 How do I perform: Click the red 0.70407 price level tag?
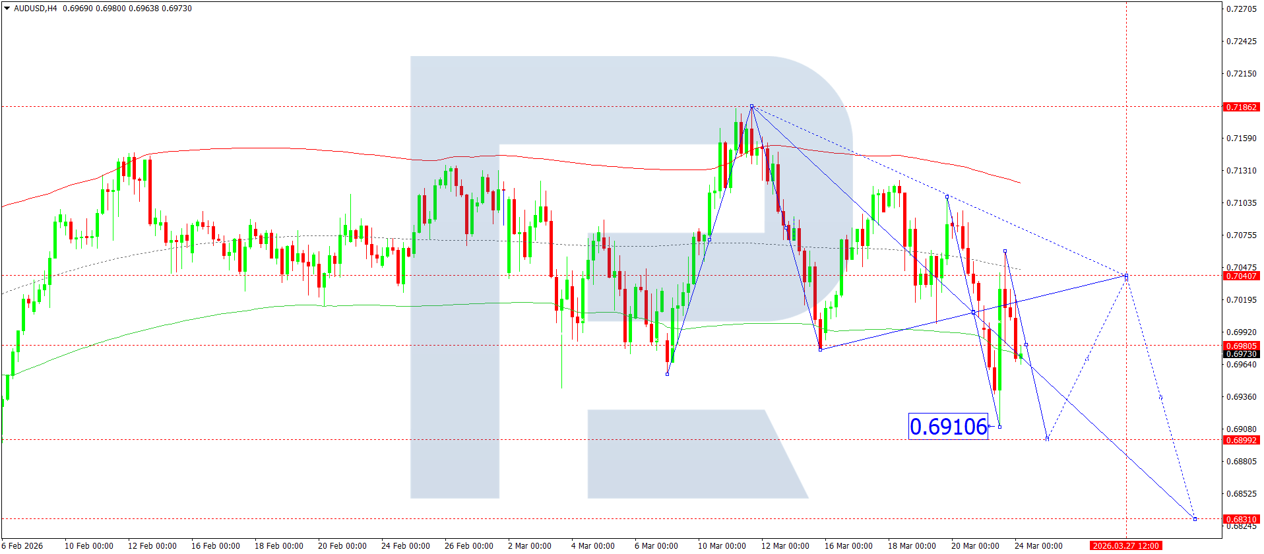click(x=1241, y=276)
